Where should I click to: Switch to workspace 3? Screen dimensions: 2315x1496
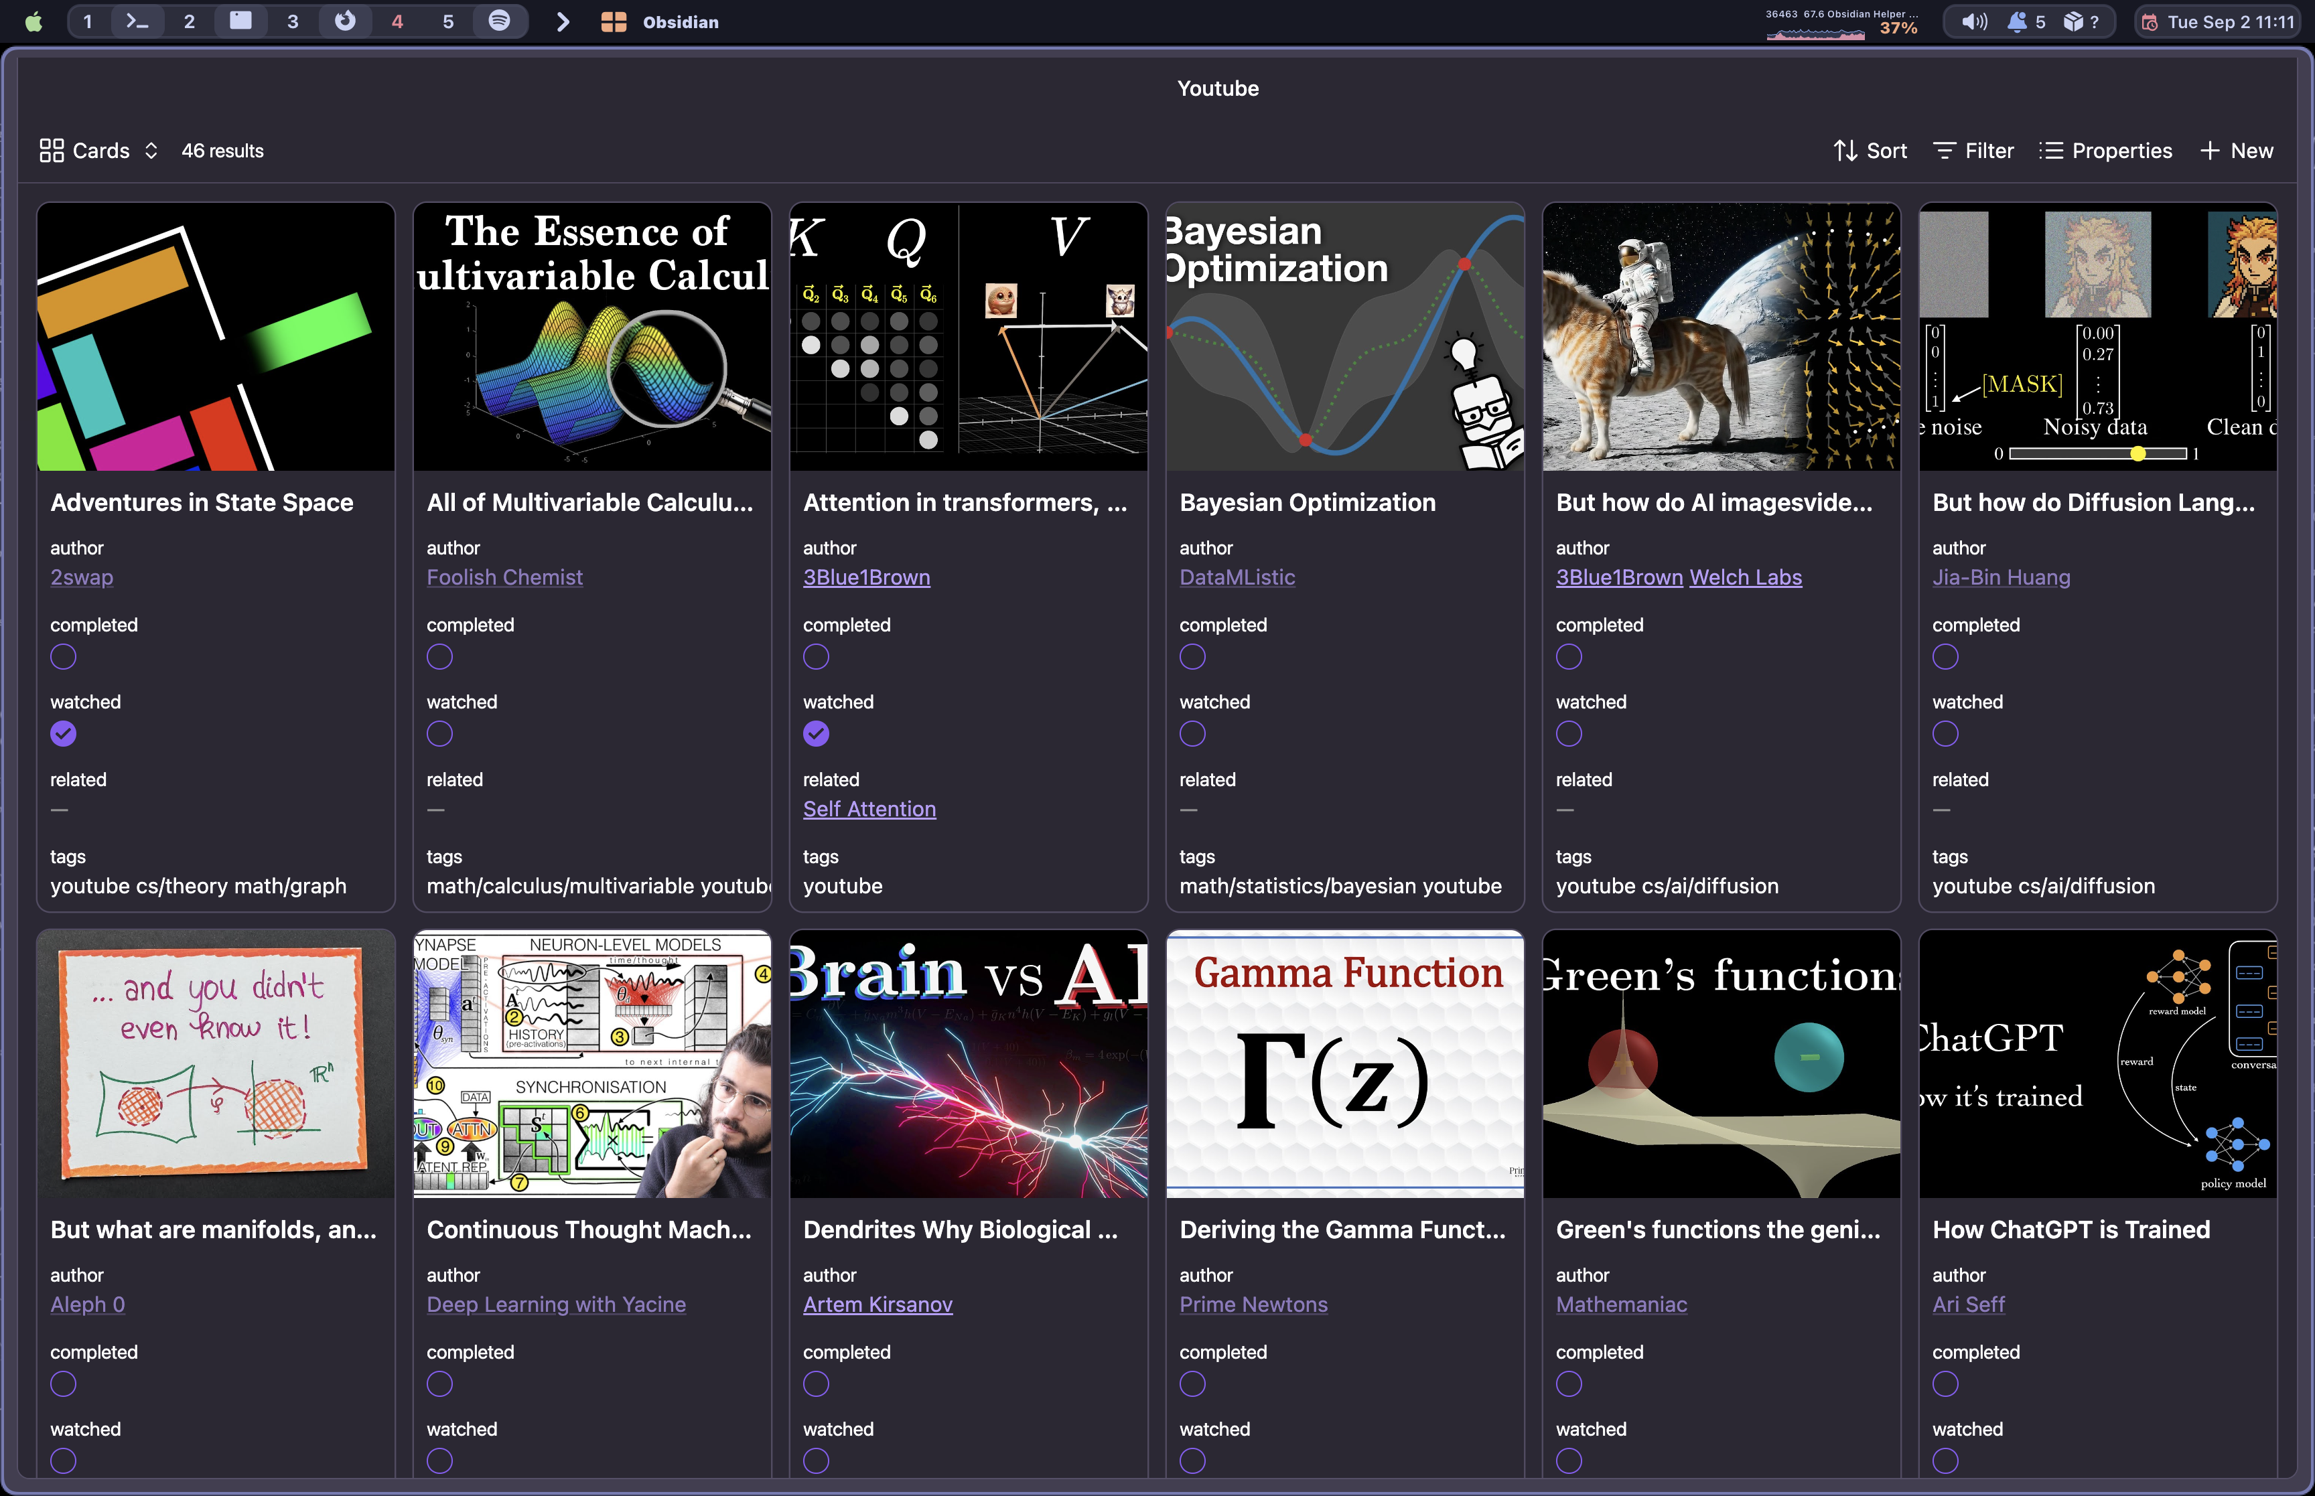[x=293, y=21]
